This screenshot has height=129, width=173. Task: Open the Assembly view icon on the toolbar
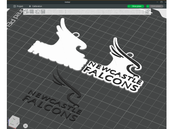(147, 12)
